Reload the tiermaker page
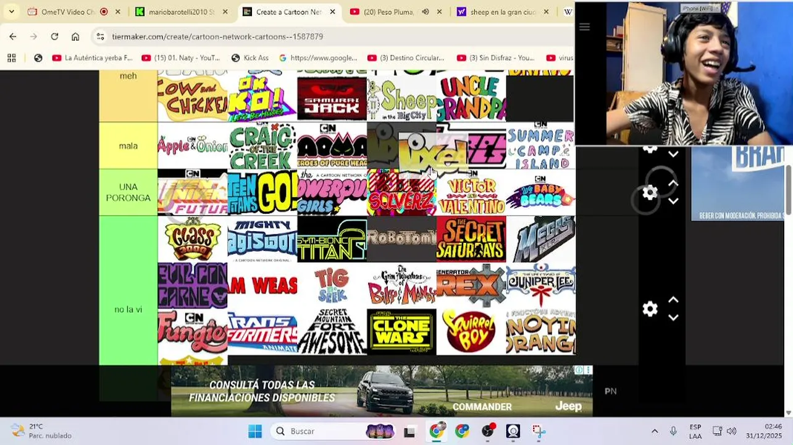793x445 pixels. click(x=54, y=36)
